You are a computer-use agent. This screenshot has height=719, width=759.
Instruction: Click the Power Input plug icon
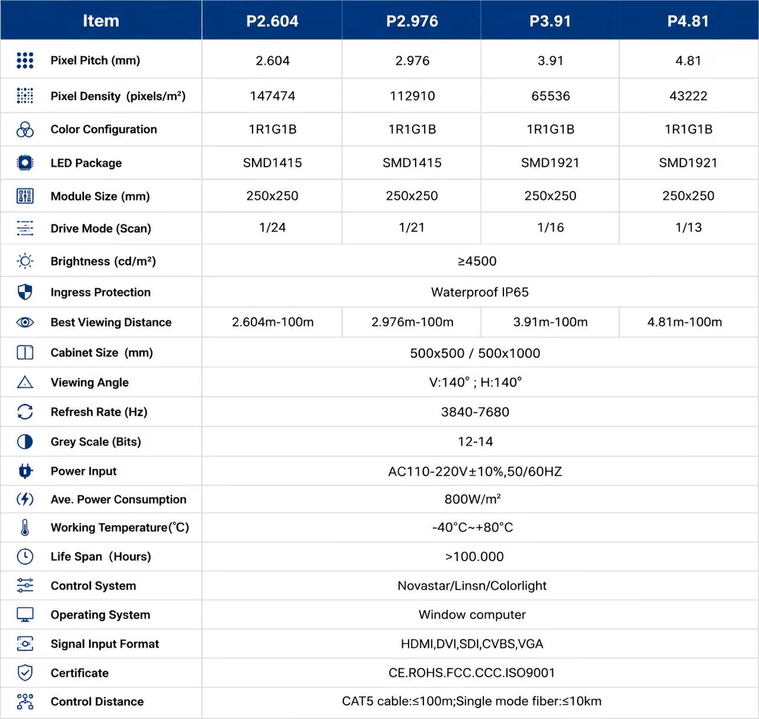click(x=25, y=471)
